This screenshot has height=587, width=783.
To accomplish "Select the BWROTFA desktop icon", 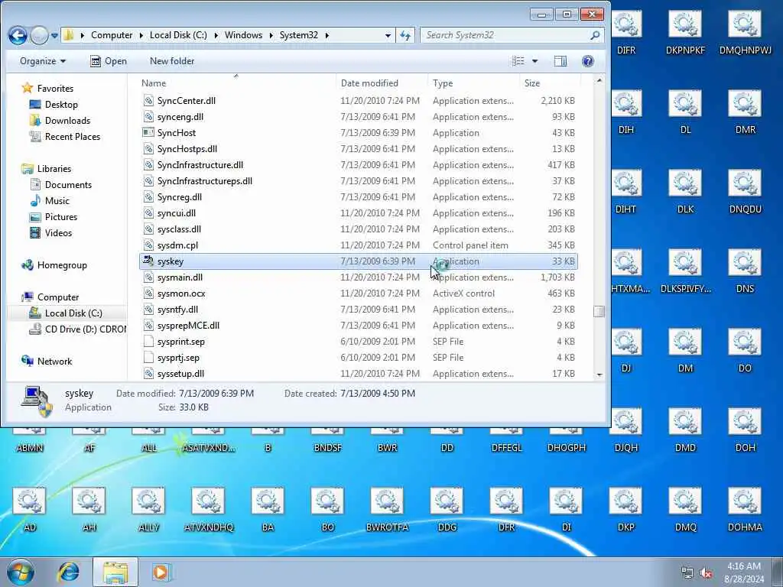I will [387, 511].
